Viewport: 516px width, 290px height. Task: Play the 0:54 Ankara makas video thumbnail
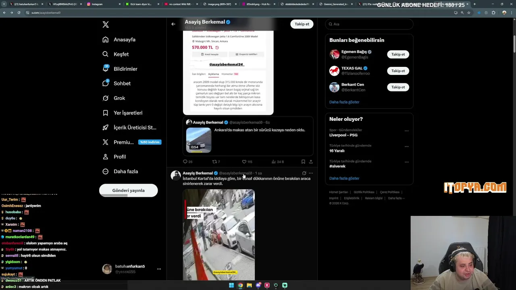[x=198, y=140]
